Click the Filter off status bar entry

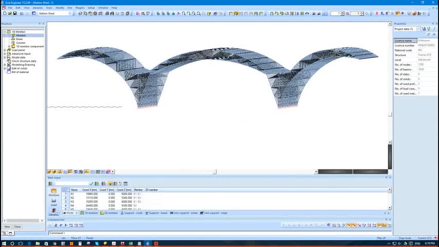pos(381,238)
